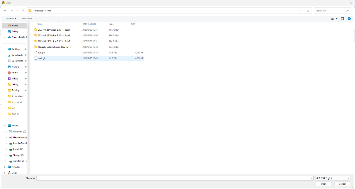Click the search magnifier icon
Image resolution: width=355 pixels, height=189 pixels.
(x=348, y=11)
